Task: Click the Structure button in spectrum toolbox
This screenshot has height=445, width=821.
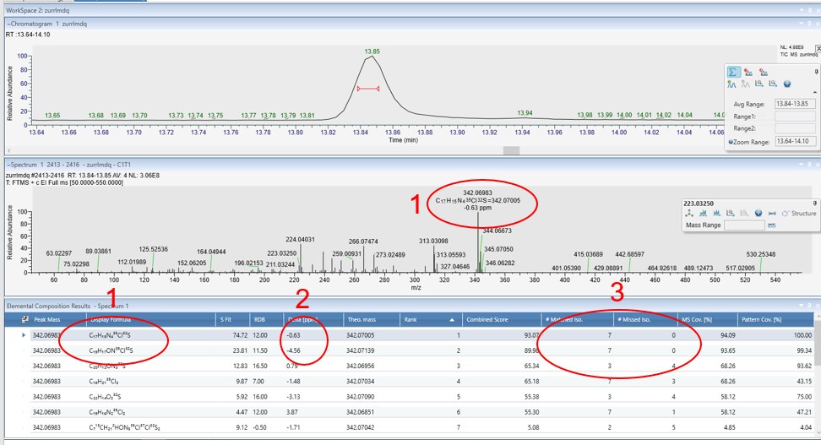Action: pyautogui.click(x=798, y=214)
